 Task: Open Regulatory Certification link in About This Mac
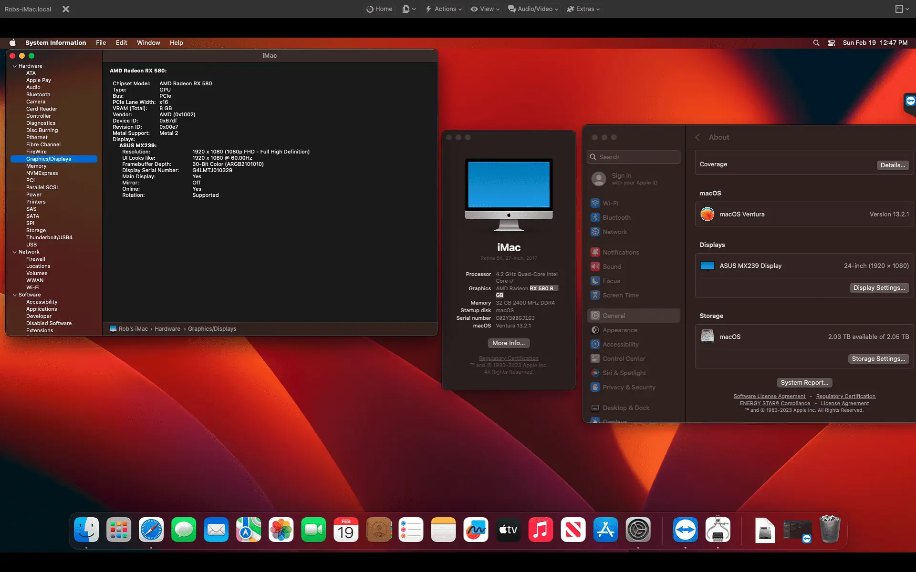coord(509,358)
